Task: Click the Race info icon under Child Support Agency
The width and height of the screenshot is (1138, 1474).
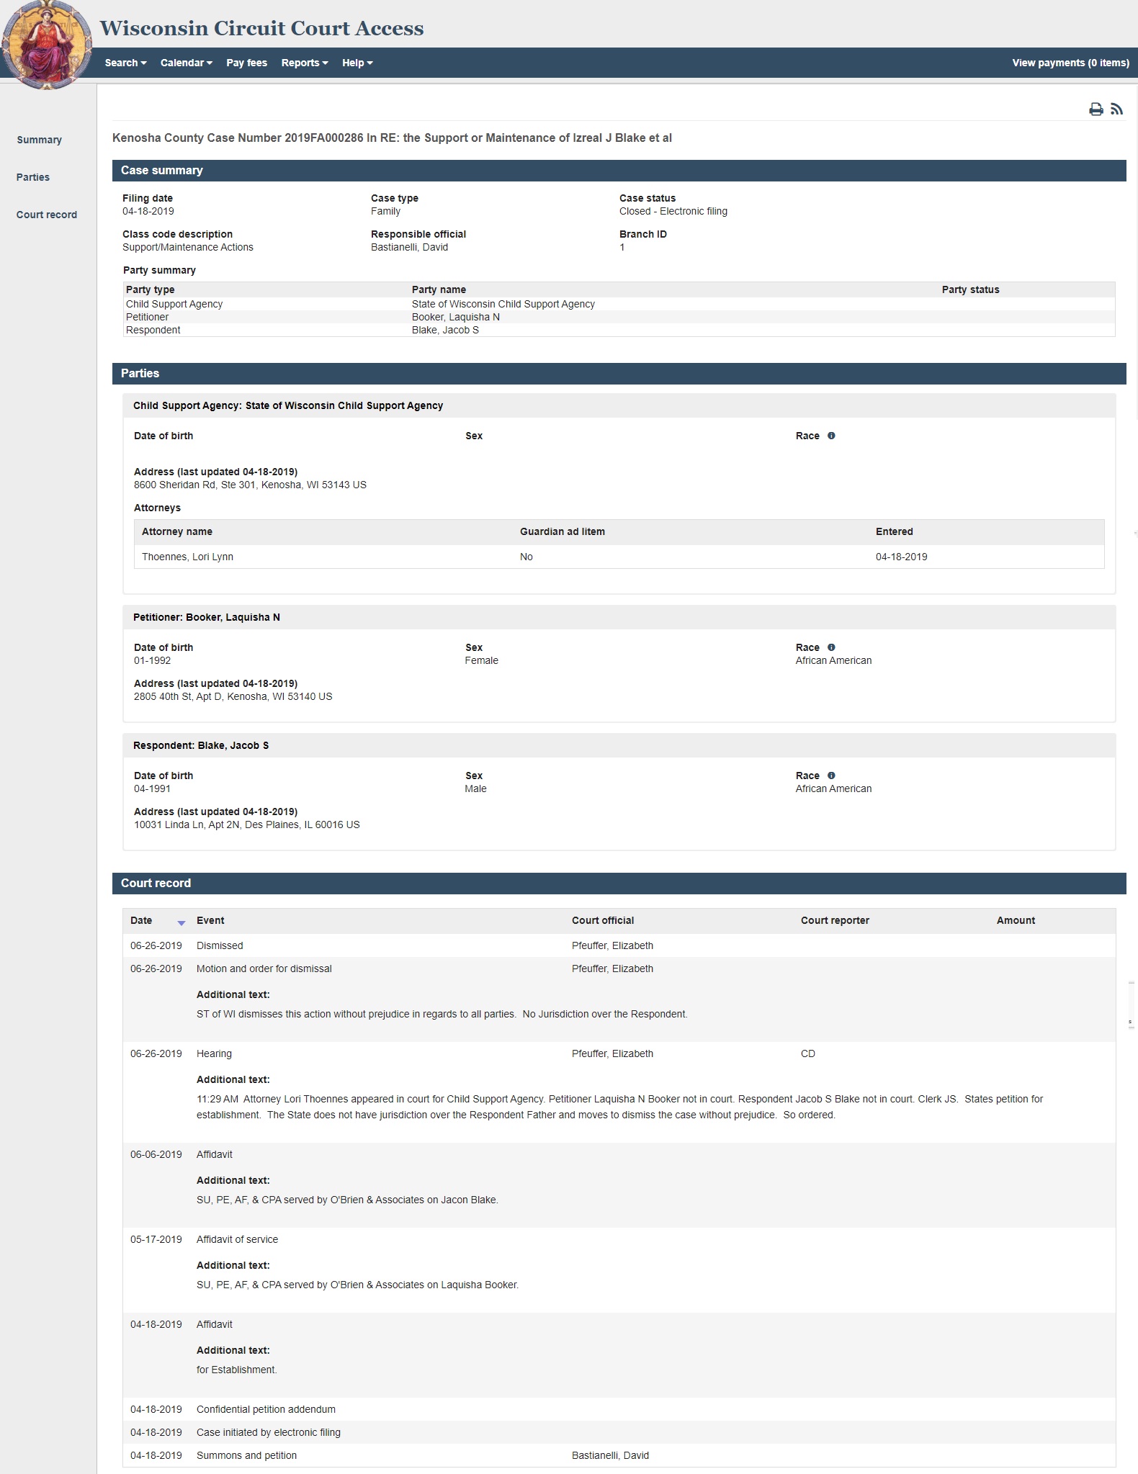Action: tap(831, 436)
